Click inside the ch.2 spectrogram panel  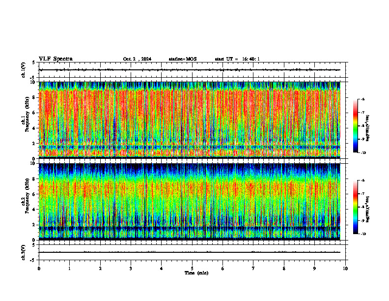pyautogui.click(x=190, y=202)
